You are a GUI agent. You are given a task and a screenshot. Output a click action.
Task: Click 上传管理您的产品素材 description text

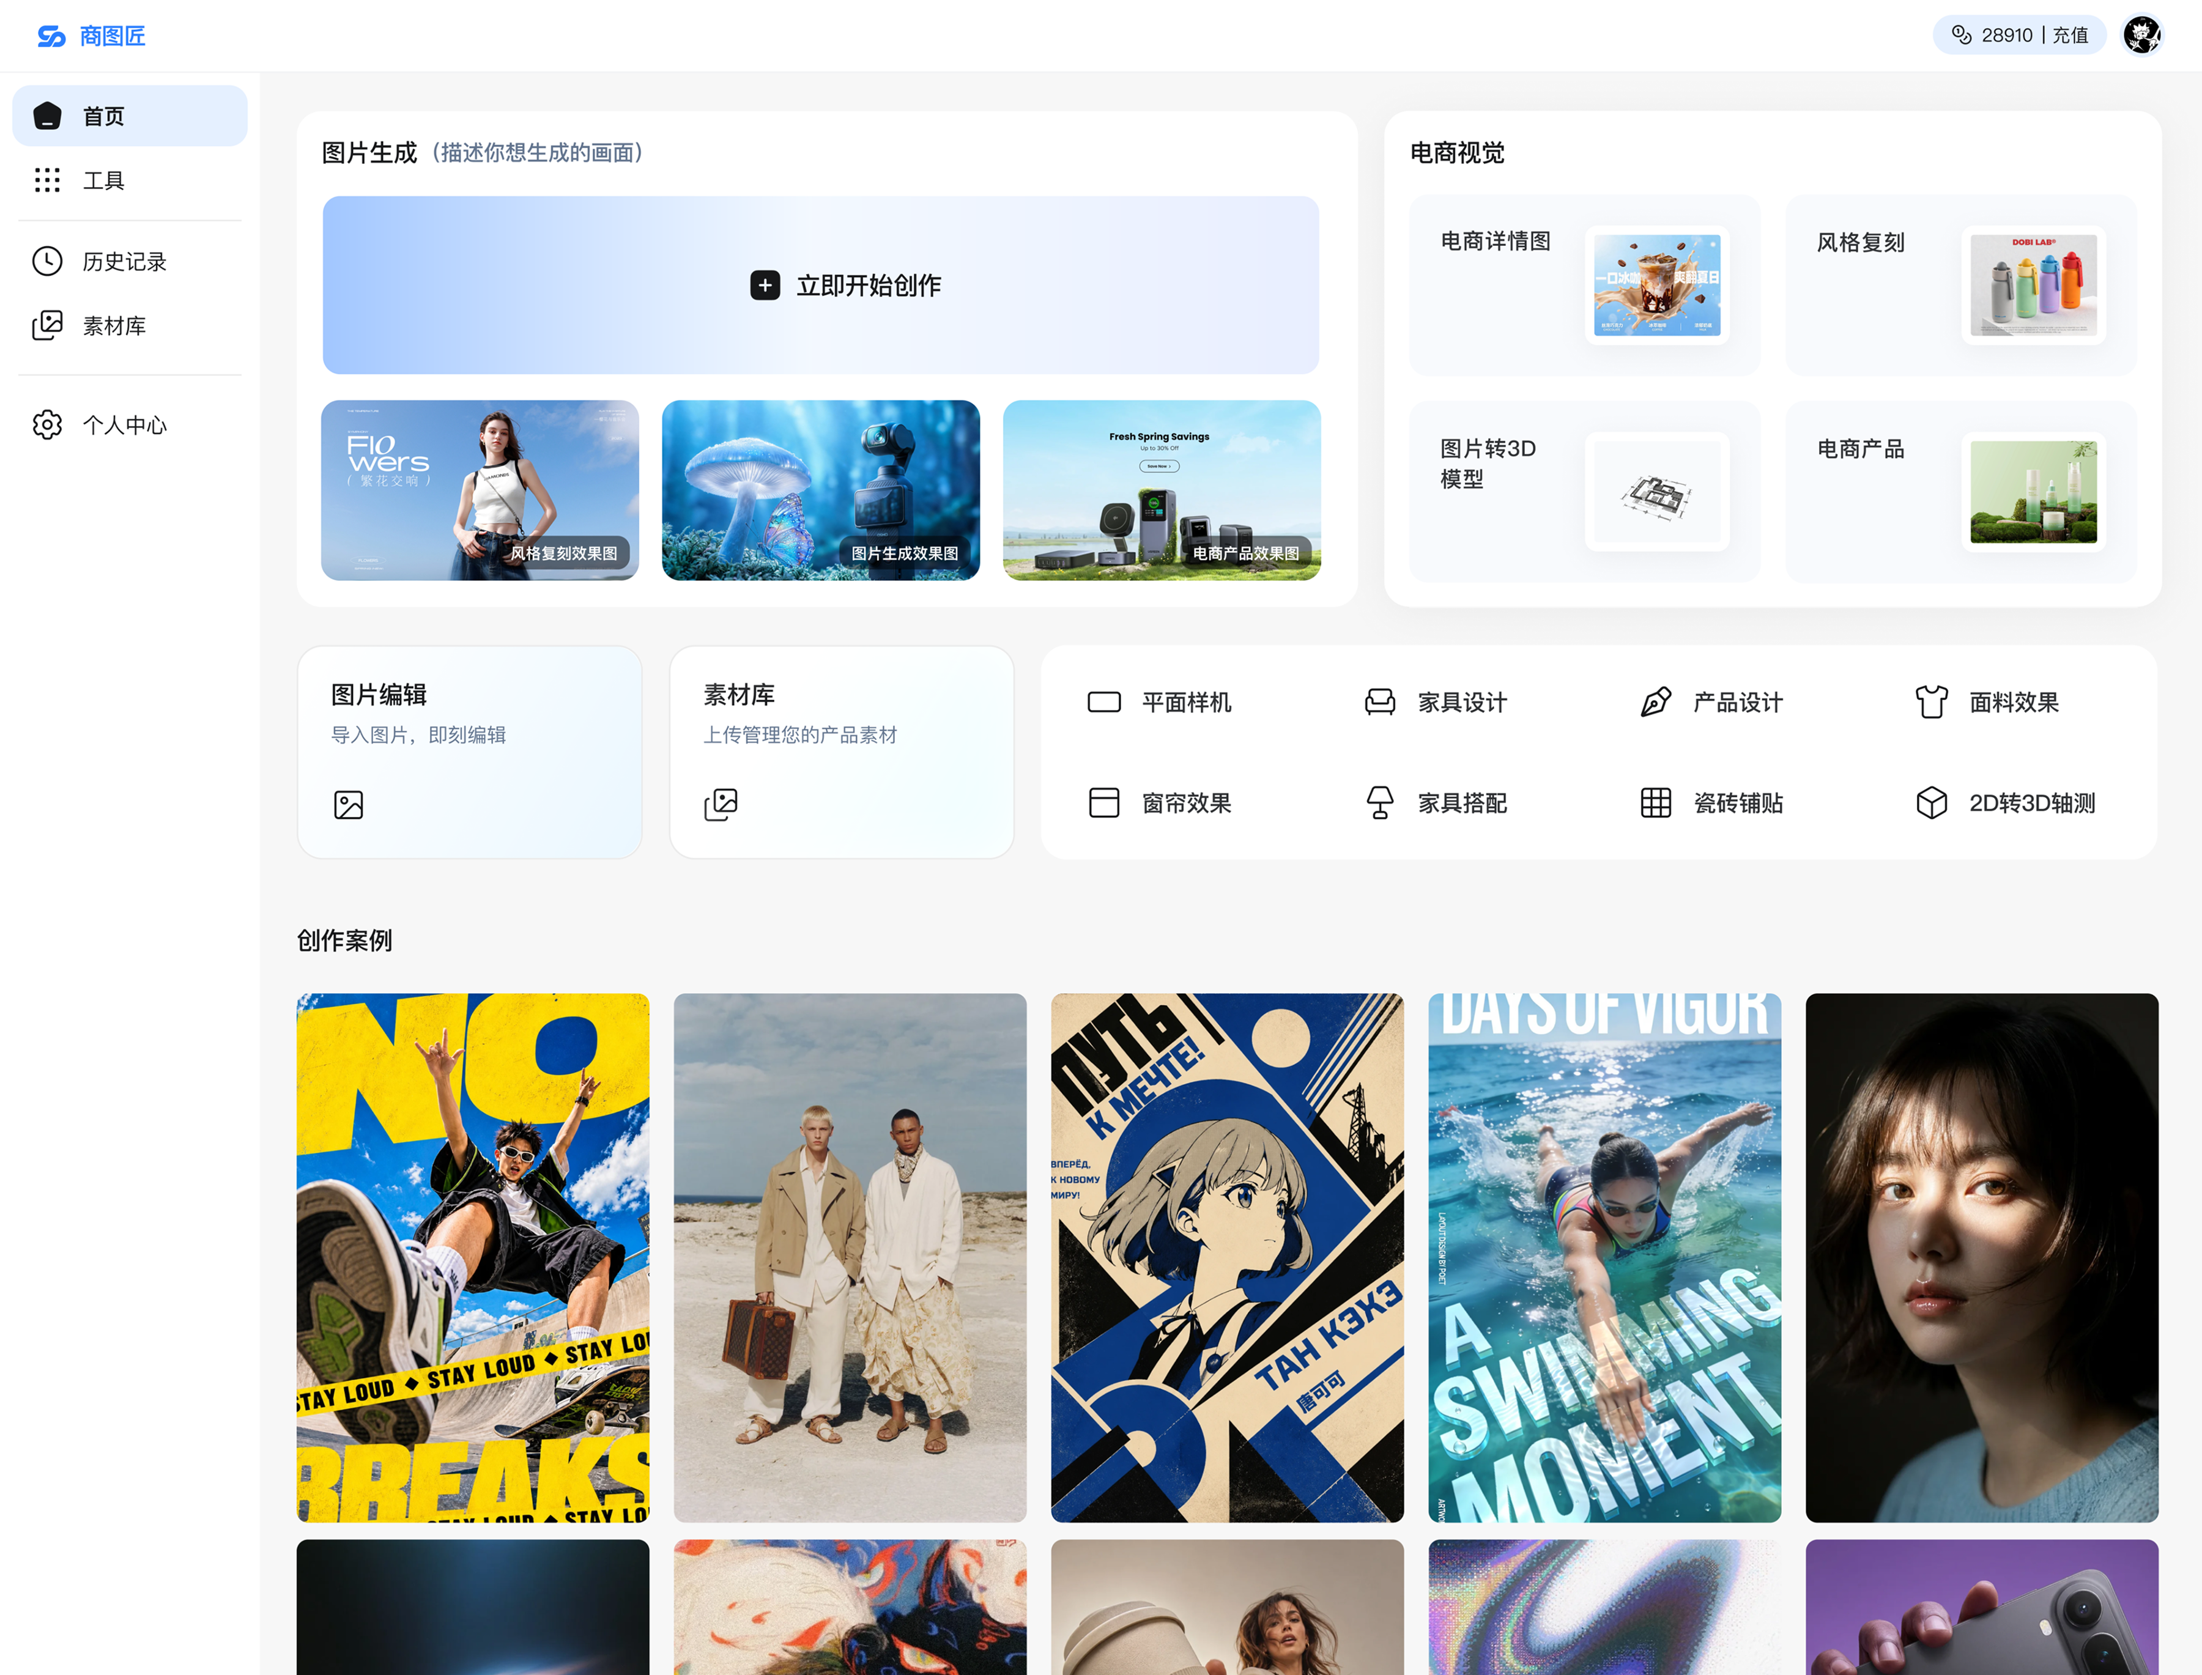[800, 735]
